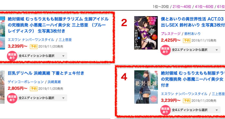Open the 全4エディション dropdown for rank 4
Image resolution: width=225 pixels, height=119 pixels.
click(195, 110)
